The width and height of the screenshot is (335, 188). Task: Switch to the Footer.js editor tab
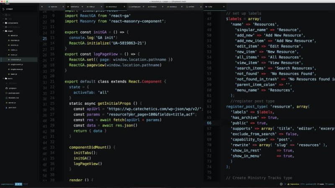point(152,7)
